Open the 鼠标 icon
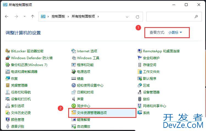This screenshot has width=206, height=131. coord(139,99)
